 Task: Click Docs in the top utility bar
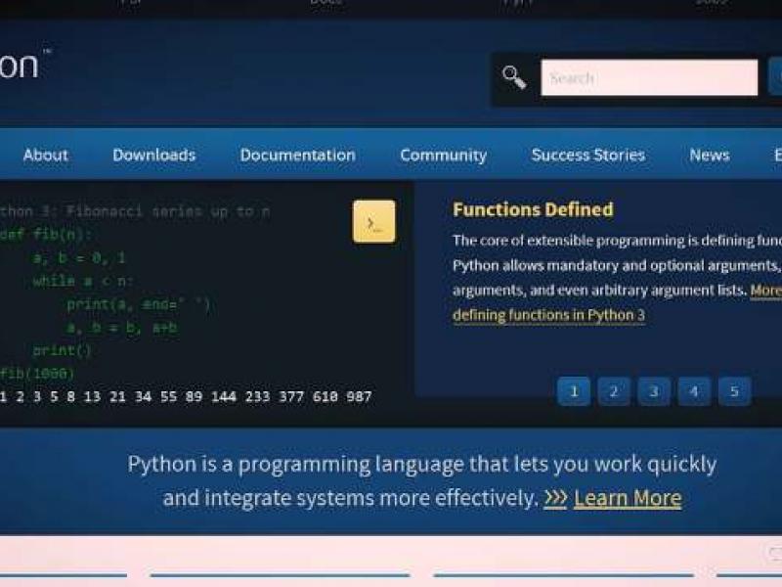[323, 3]
